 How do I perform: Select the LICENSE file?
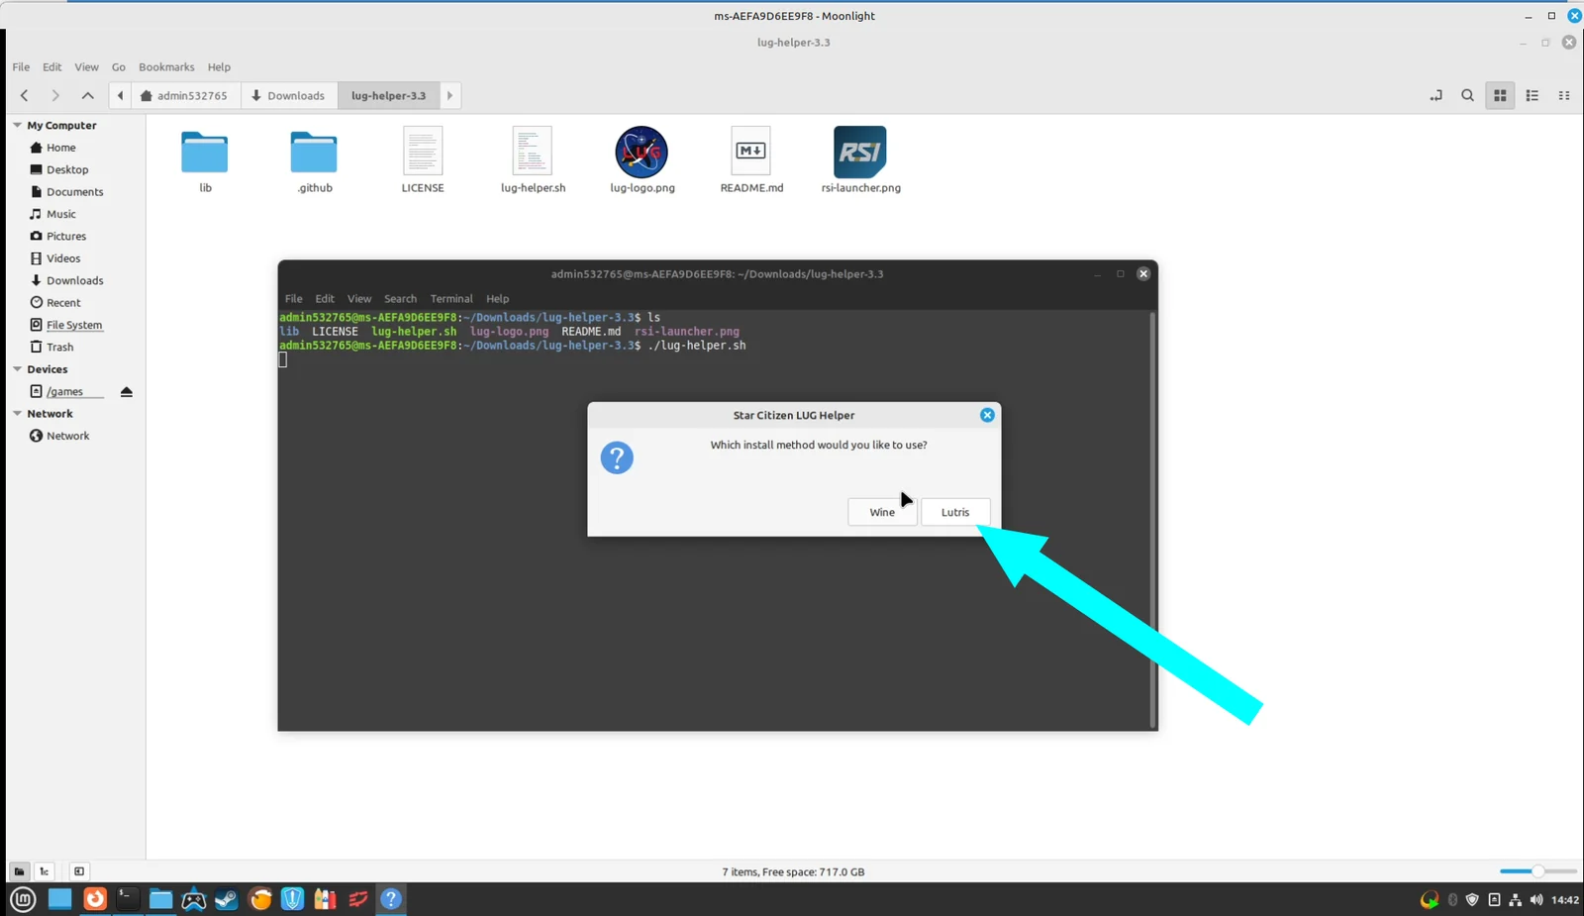coord(423,161)
